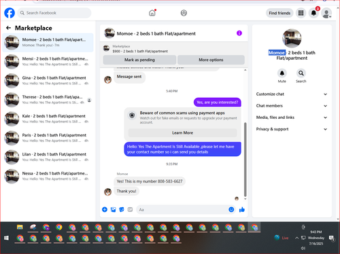
Task: Open the apps grid menu icon
Action: [301, 13]
